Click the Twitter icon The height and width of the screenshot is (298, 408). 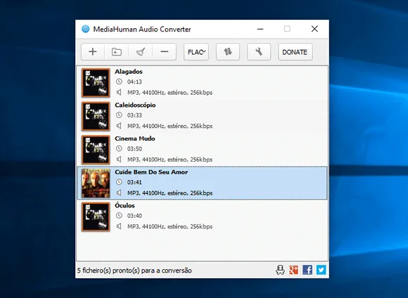321,270
